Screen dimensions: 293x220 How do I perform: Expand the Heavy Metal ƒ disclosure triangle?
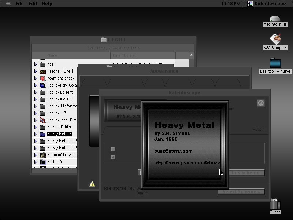(36, 134)
